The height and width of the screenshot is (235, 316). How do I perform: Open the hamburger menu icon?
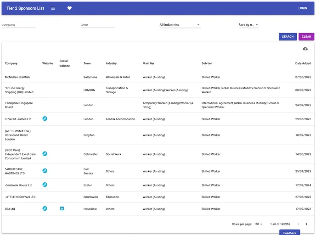tap(53, 8)
